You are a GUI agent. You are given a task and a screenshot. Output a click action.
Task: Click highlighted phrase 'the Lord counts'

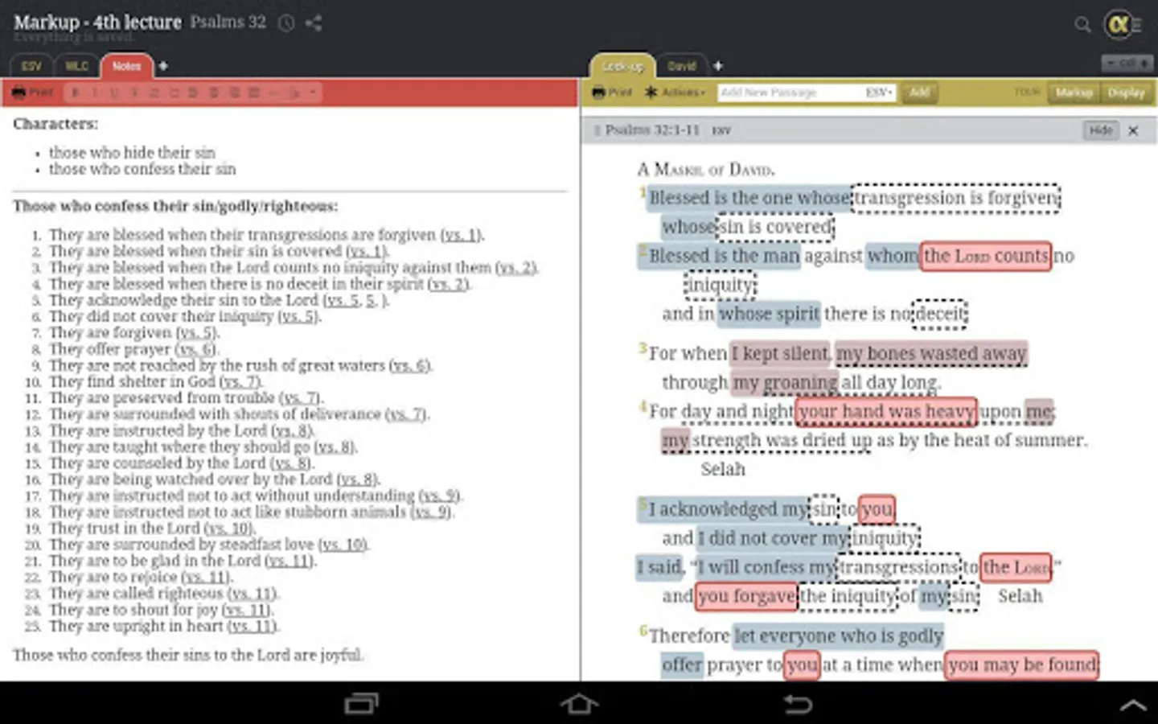(x=985, y=256)
